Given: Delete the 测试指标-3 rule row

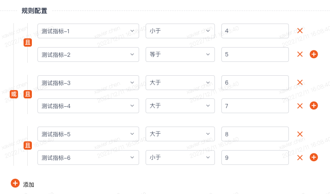Looking at the screenshot, I should click(x=300, y=82).
